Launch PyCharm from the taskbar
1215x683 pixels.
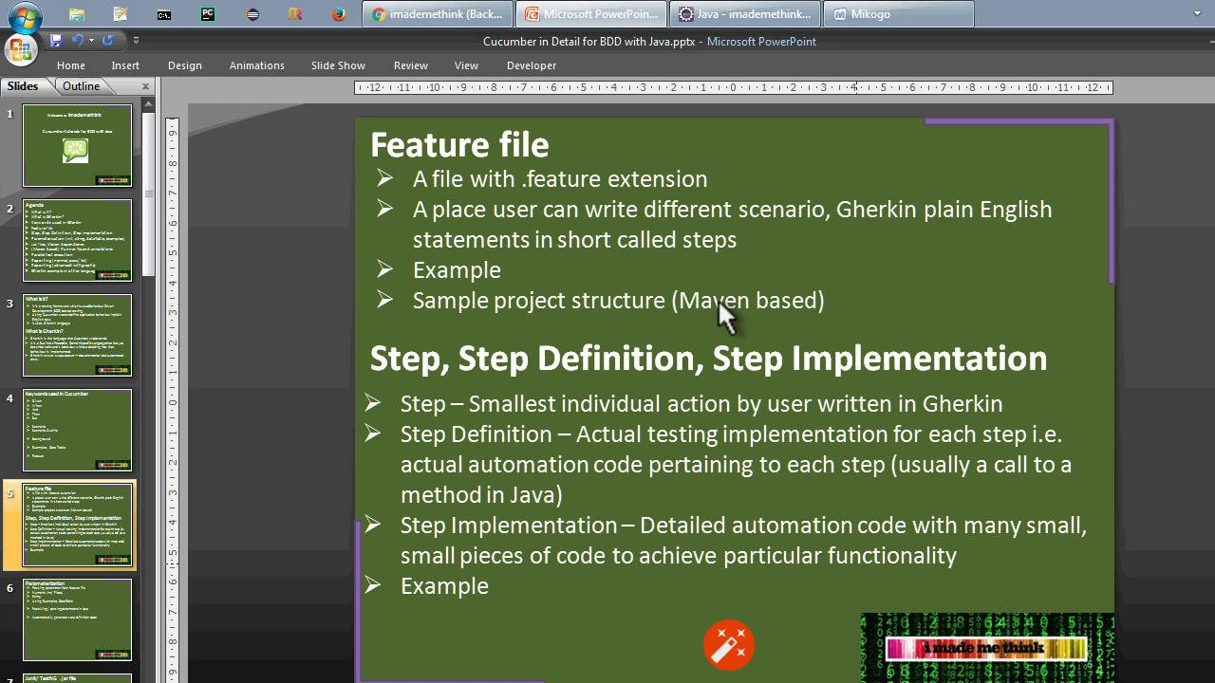[208, 14]
